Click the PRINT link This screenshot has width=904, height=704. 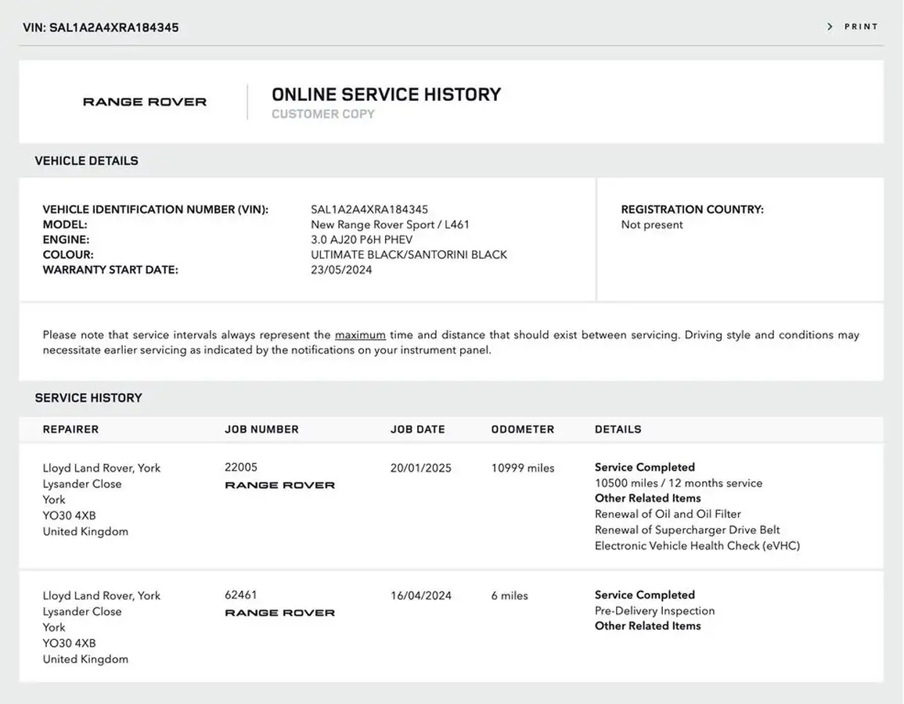point(861,27)
